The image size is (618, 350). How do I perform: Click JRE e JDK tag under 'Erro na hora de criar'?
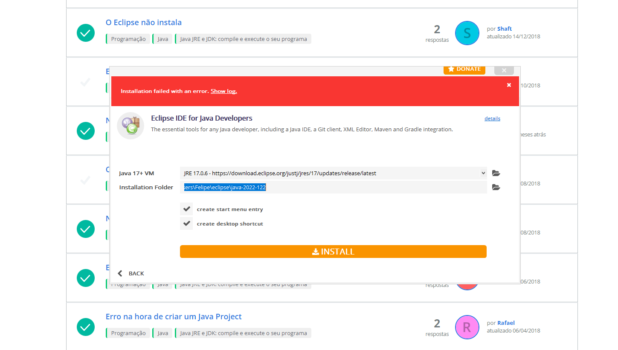tap(243, 333)
